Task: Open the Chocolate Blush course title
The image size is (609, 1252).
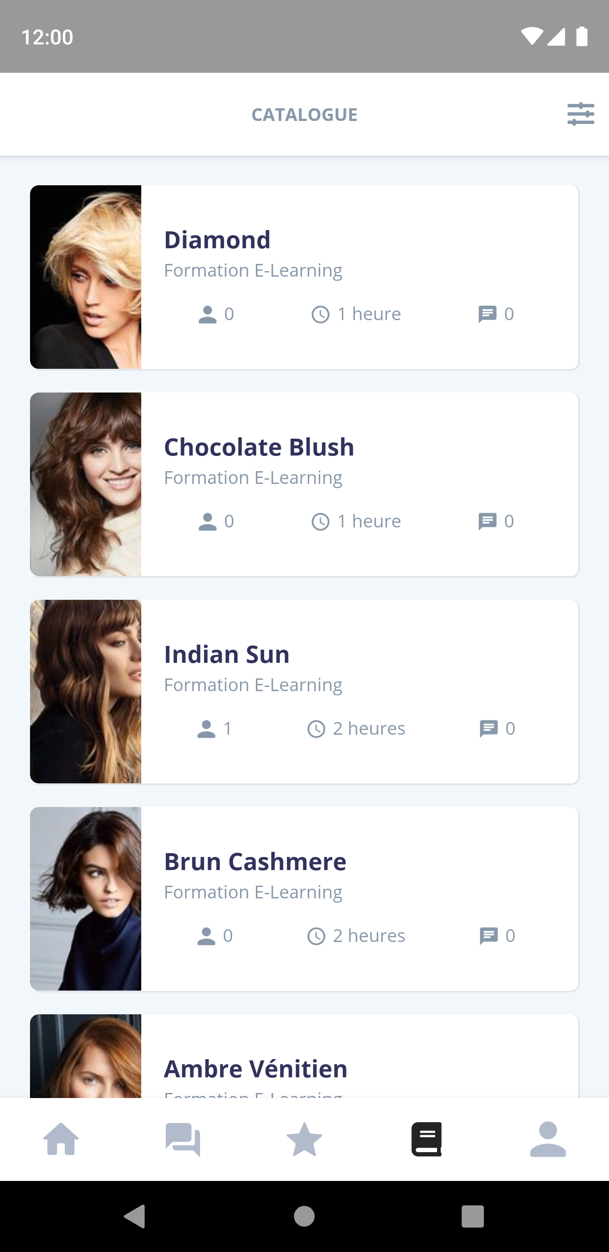Action: coord(259,447)
